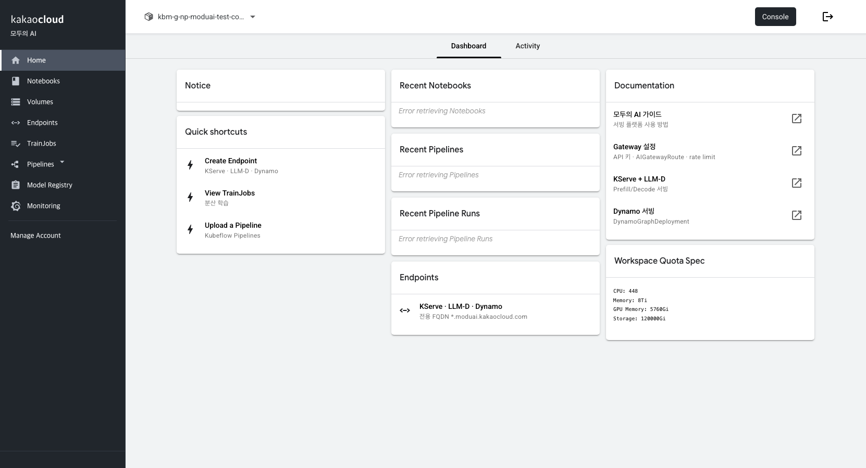The width and height of the screenshot is (866, 468).
Task: Open Model Registry from the sidebar
Action: point(63,185)
